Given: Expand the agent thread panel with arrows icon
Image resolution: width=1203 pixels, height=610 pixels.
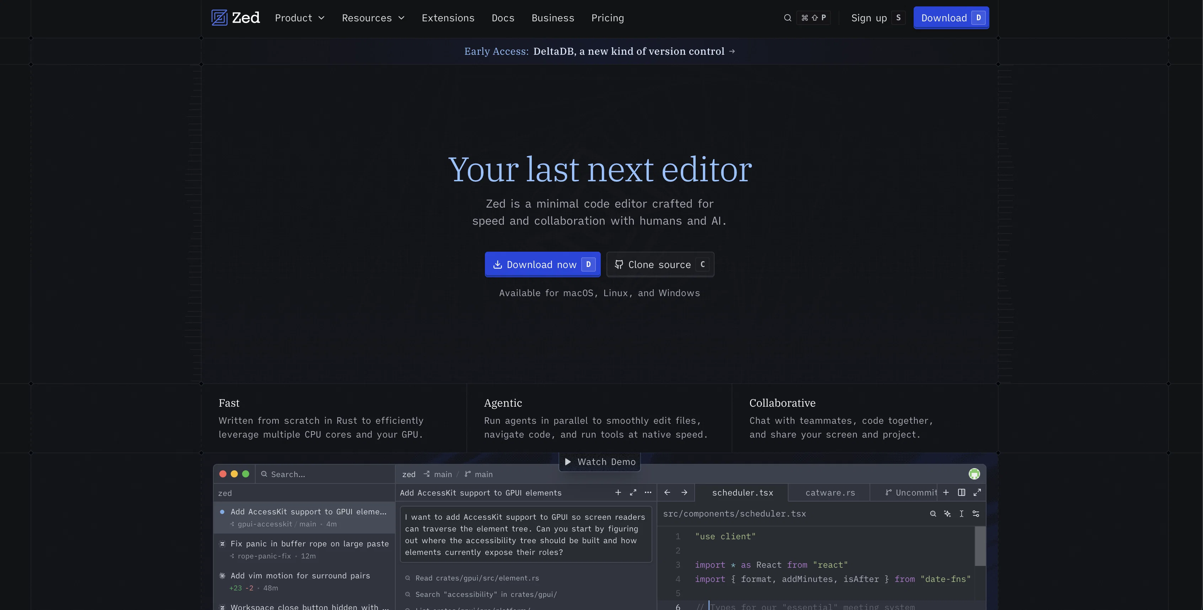Looking at the screenshot, I should click(x=633, y=492).
